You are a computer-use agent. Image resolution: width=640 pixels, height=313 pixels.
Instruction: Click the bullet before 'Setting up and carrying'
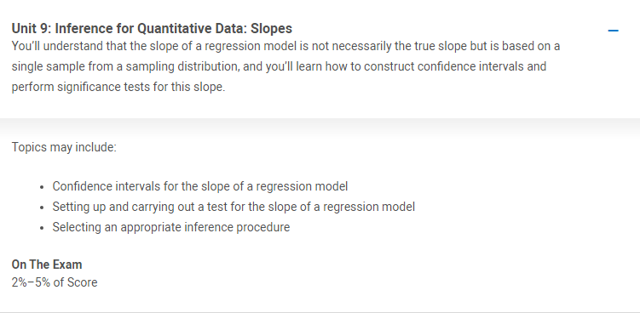42,208
